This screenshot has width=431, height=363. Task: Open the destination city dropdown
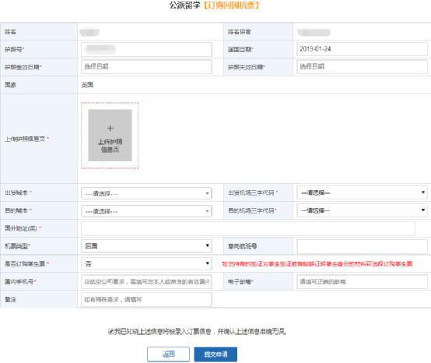coord(146,211)
